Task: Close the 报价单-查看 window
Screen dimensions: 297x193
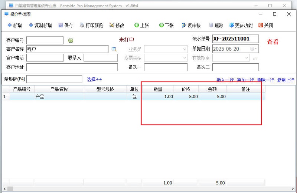Action: (289, 14)
